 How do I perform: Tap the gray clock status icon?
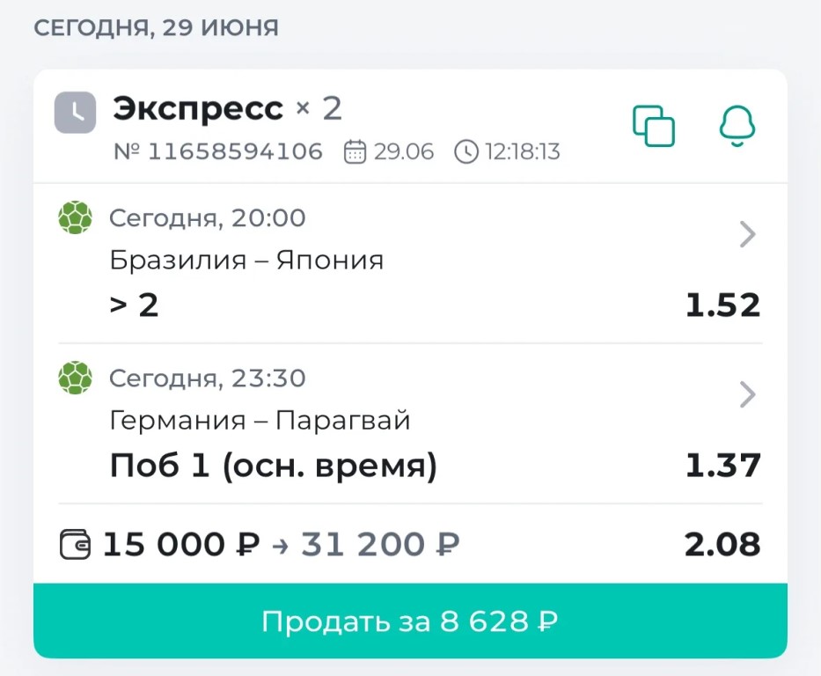pos(75,113)
